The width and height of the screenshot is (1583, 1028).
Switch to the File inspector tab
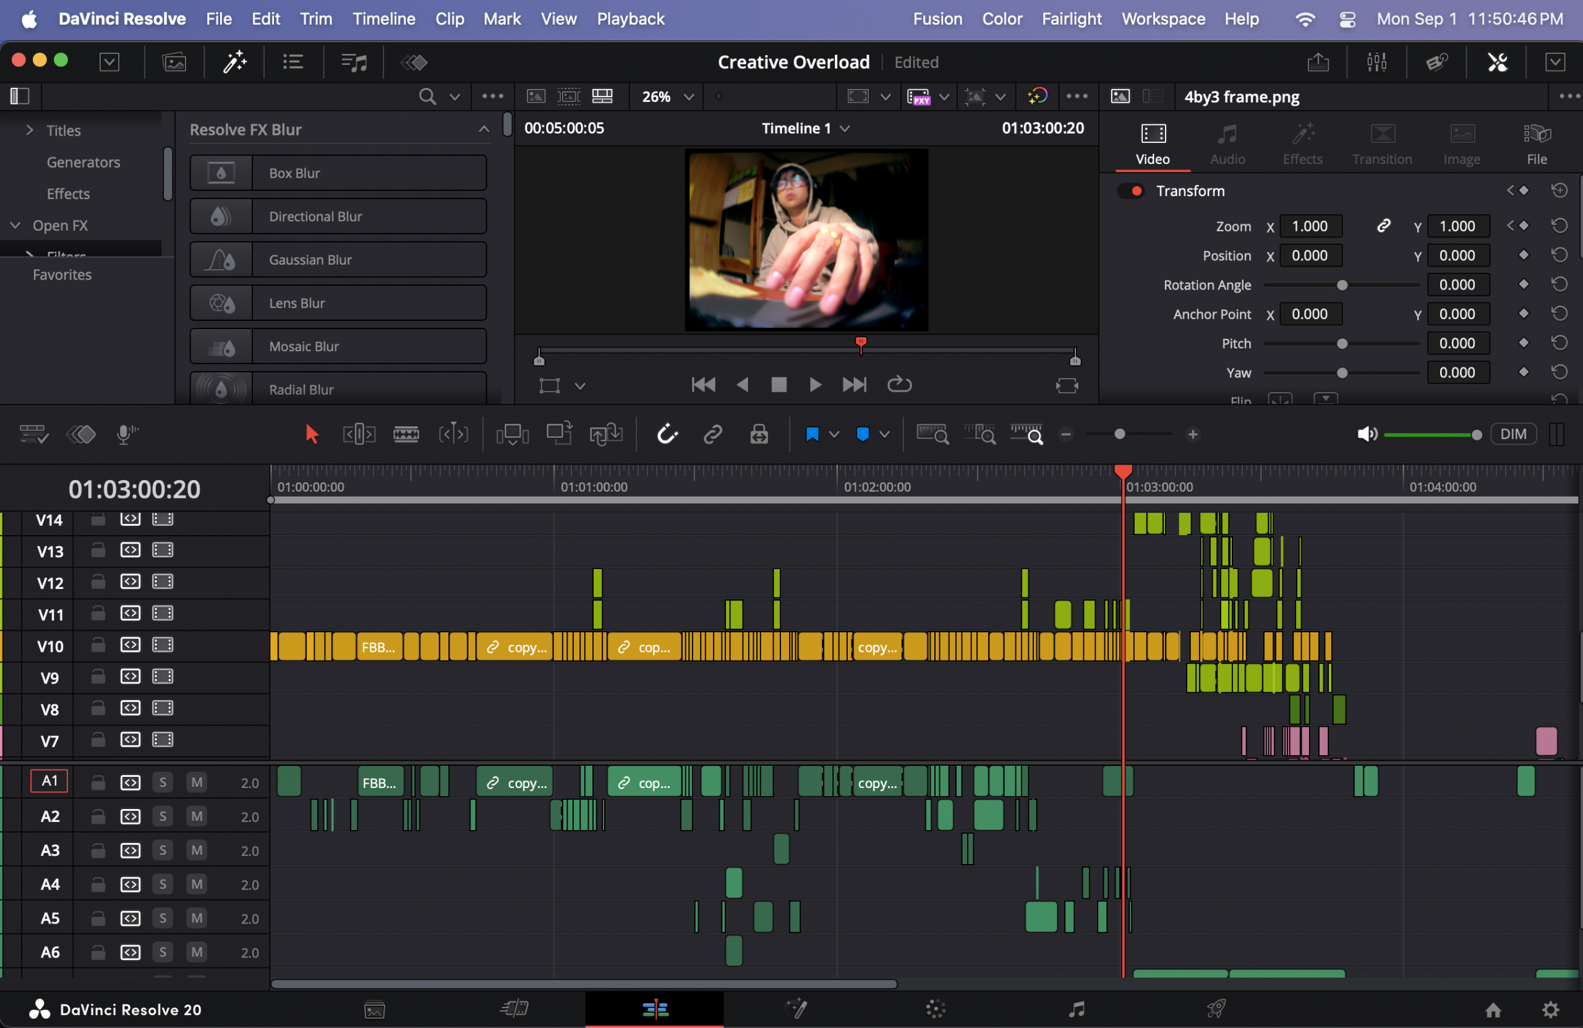pos(1536,143)
